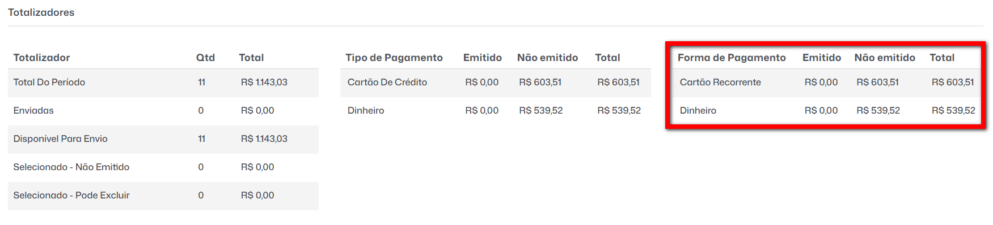Click the Totalizador column header

(x=41, y=58)
